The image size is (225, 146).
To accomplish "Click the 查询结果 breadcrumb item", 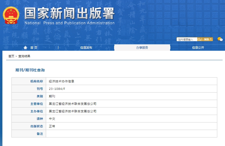I will tap(24, 56).
